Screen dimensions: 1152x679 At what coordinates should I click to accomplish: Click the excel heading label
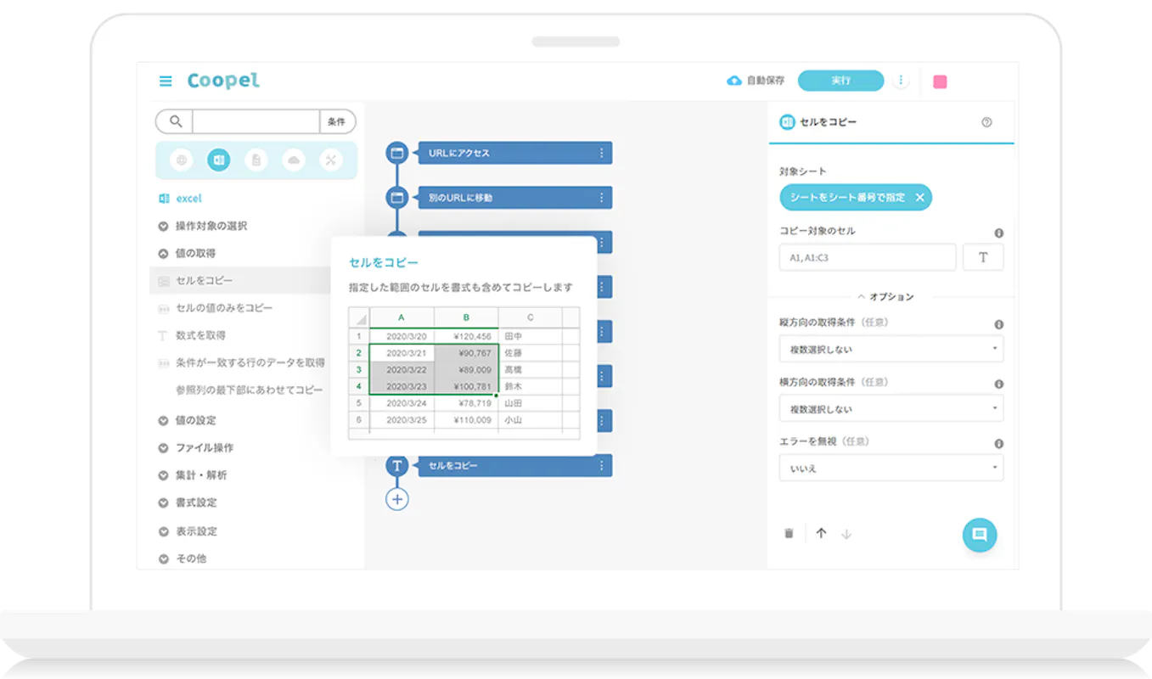pos(189,199)
